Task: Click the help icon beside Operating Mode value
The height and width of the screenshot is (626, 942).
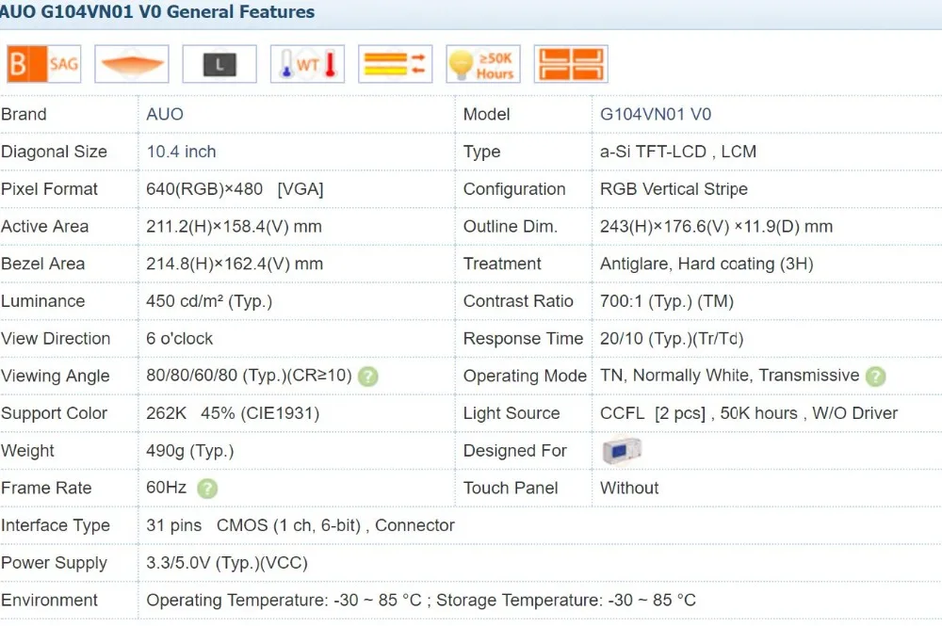Action: [875, 377]
